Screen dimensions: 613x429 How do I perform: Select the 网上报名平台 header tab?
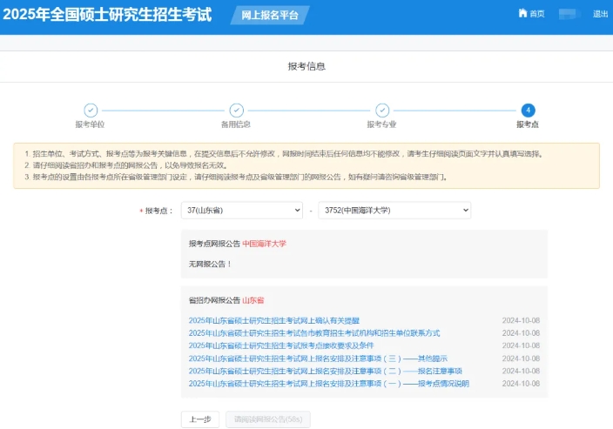point(269,15)
